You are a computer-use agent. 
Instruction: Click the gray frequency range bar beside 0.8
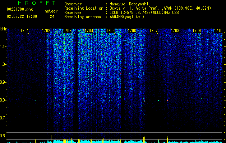tap(7, 100)
